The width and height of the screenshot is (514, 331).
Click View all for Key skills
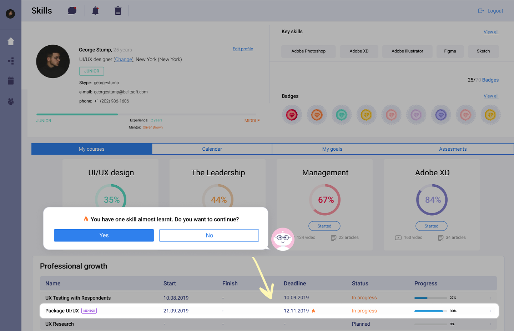click(x=491, y=32)
